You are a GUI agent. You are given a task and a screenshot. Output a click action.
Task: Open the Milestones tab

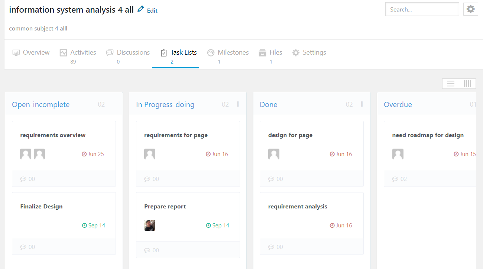228,56
